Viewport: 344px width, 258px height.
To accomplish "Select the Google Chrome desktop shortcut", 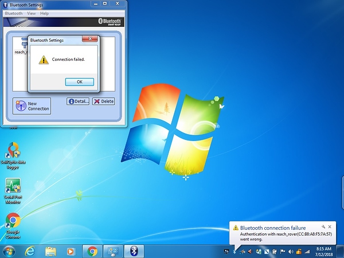I will [13, 226].
